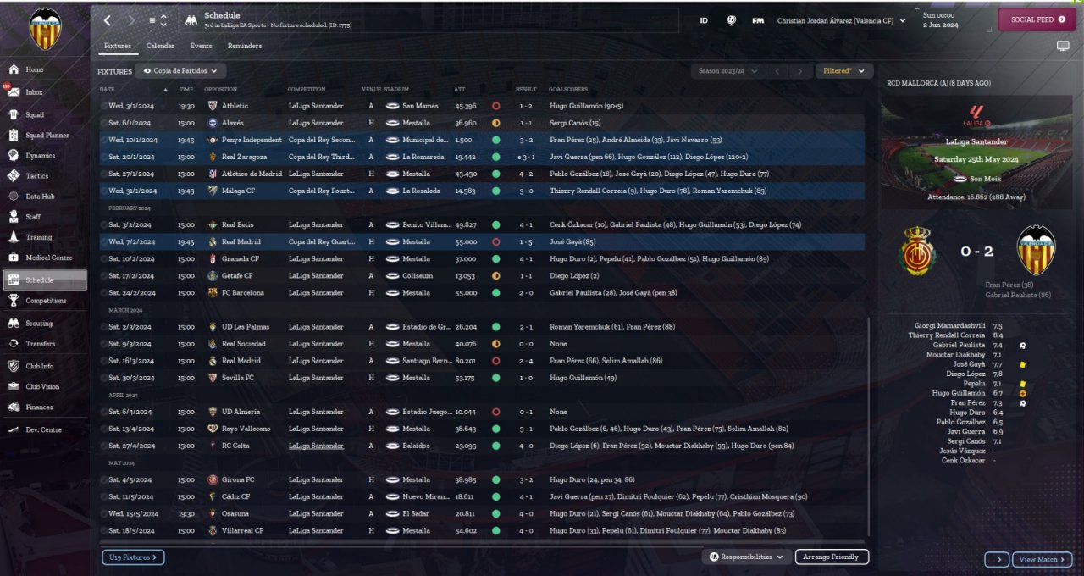
Task: Open the navigation history list arrows
Action: tap(163, 20)
